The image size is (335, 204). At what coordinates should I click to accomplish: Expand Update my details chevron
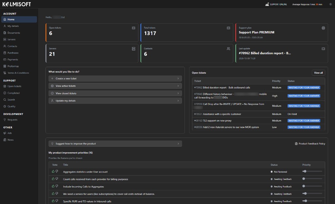(178, 101)
